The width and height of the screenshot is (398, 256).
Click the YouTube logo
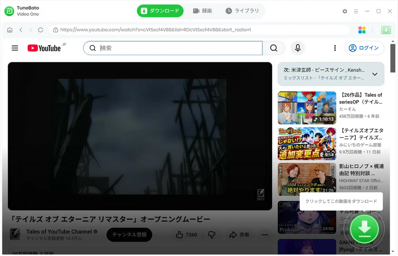[x=44, y=48]
